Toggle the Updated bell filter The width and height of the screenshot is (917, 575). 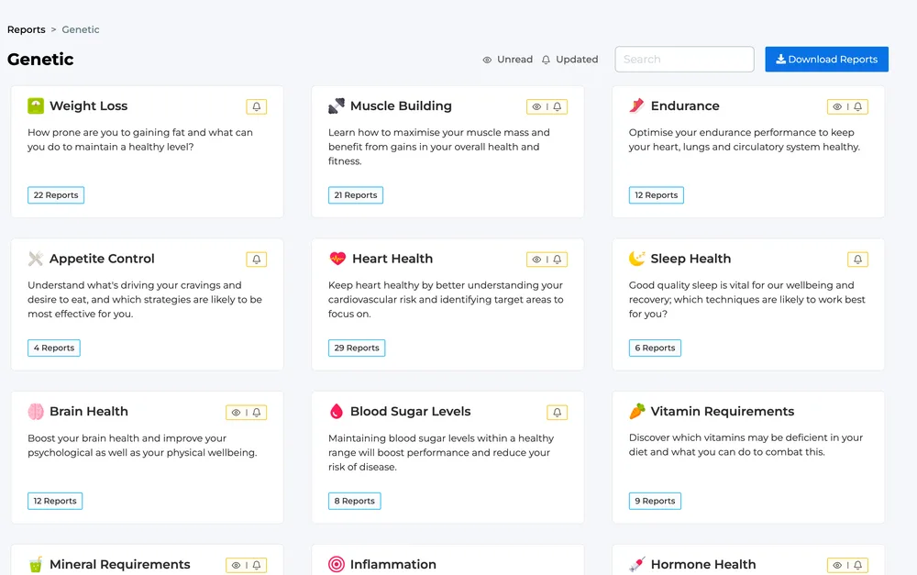tap(569, 60)
